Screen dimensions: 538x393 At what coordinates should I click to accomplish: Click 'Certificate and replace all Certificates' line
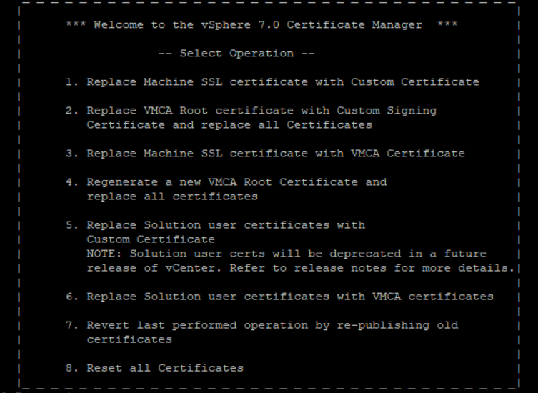[x=229, y=125]
